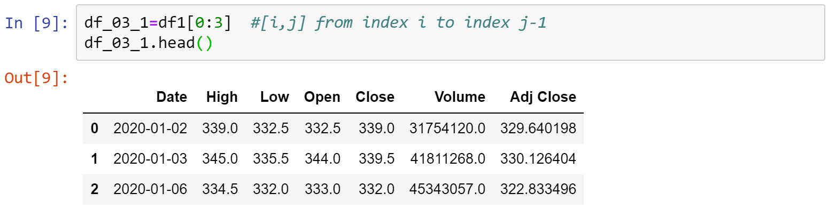The width and height of the screenshot is (828, 209).
Task: Click the code comment about index i
Action: coord(398,23)
